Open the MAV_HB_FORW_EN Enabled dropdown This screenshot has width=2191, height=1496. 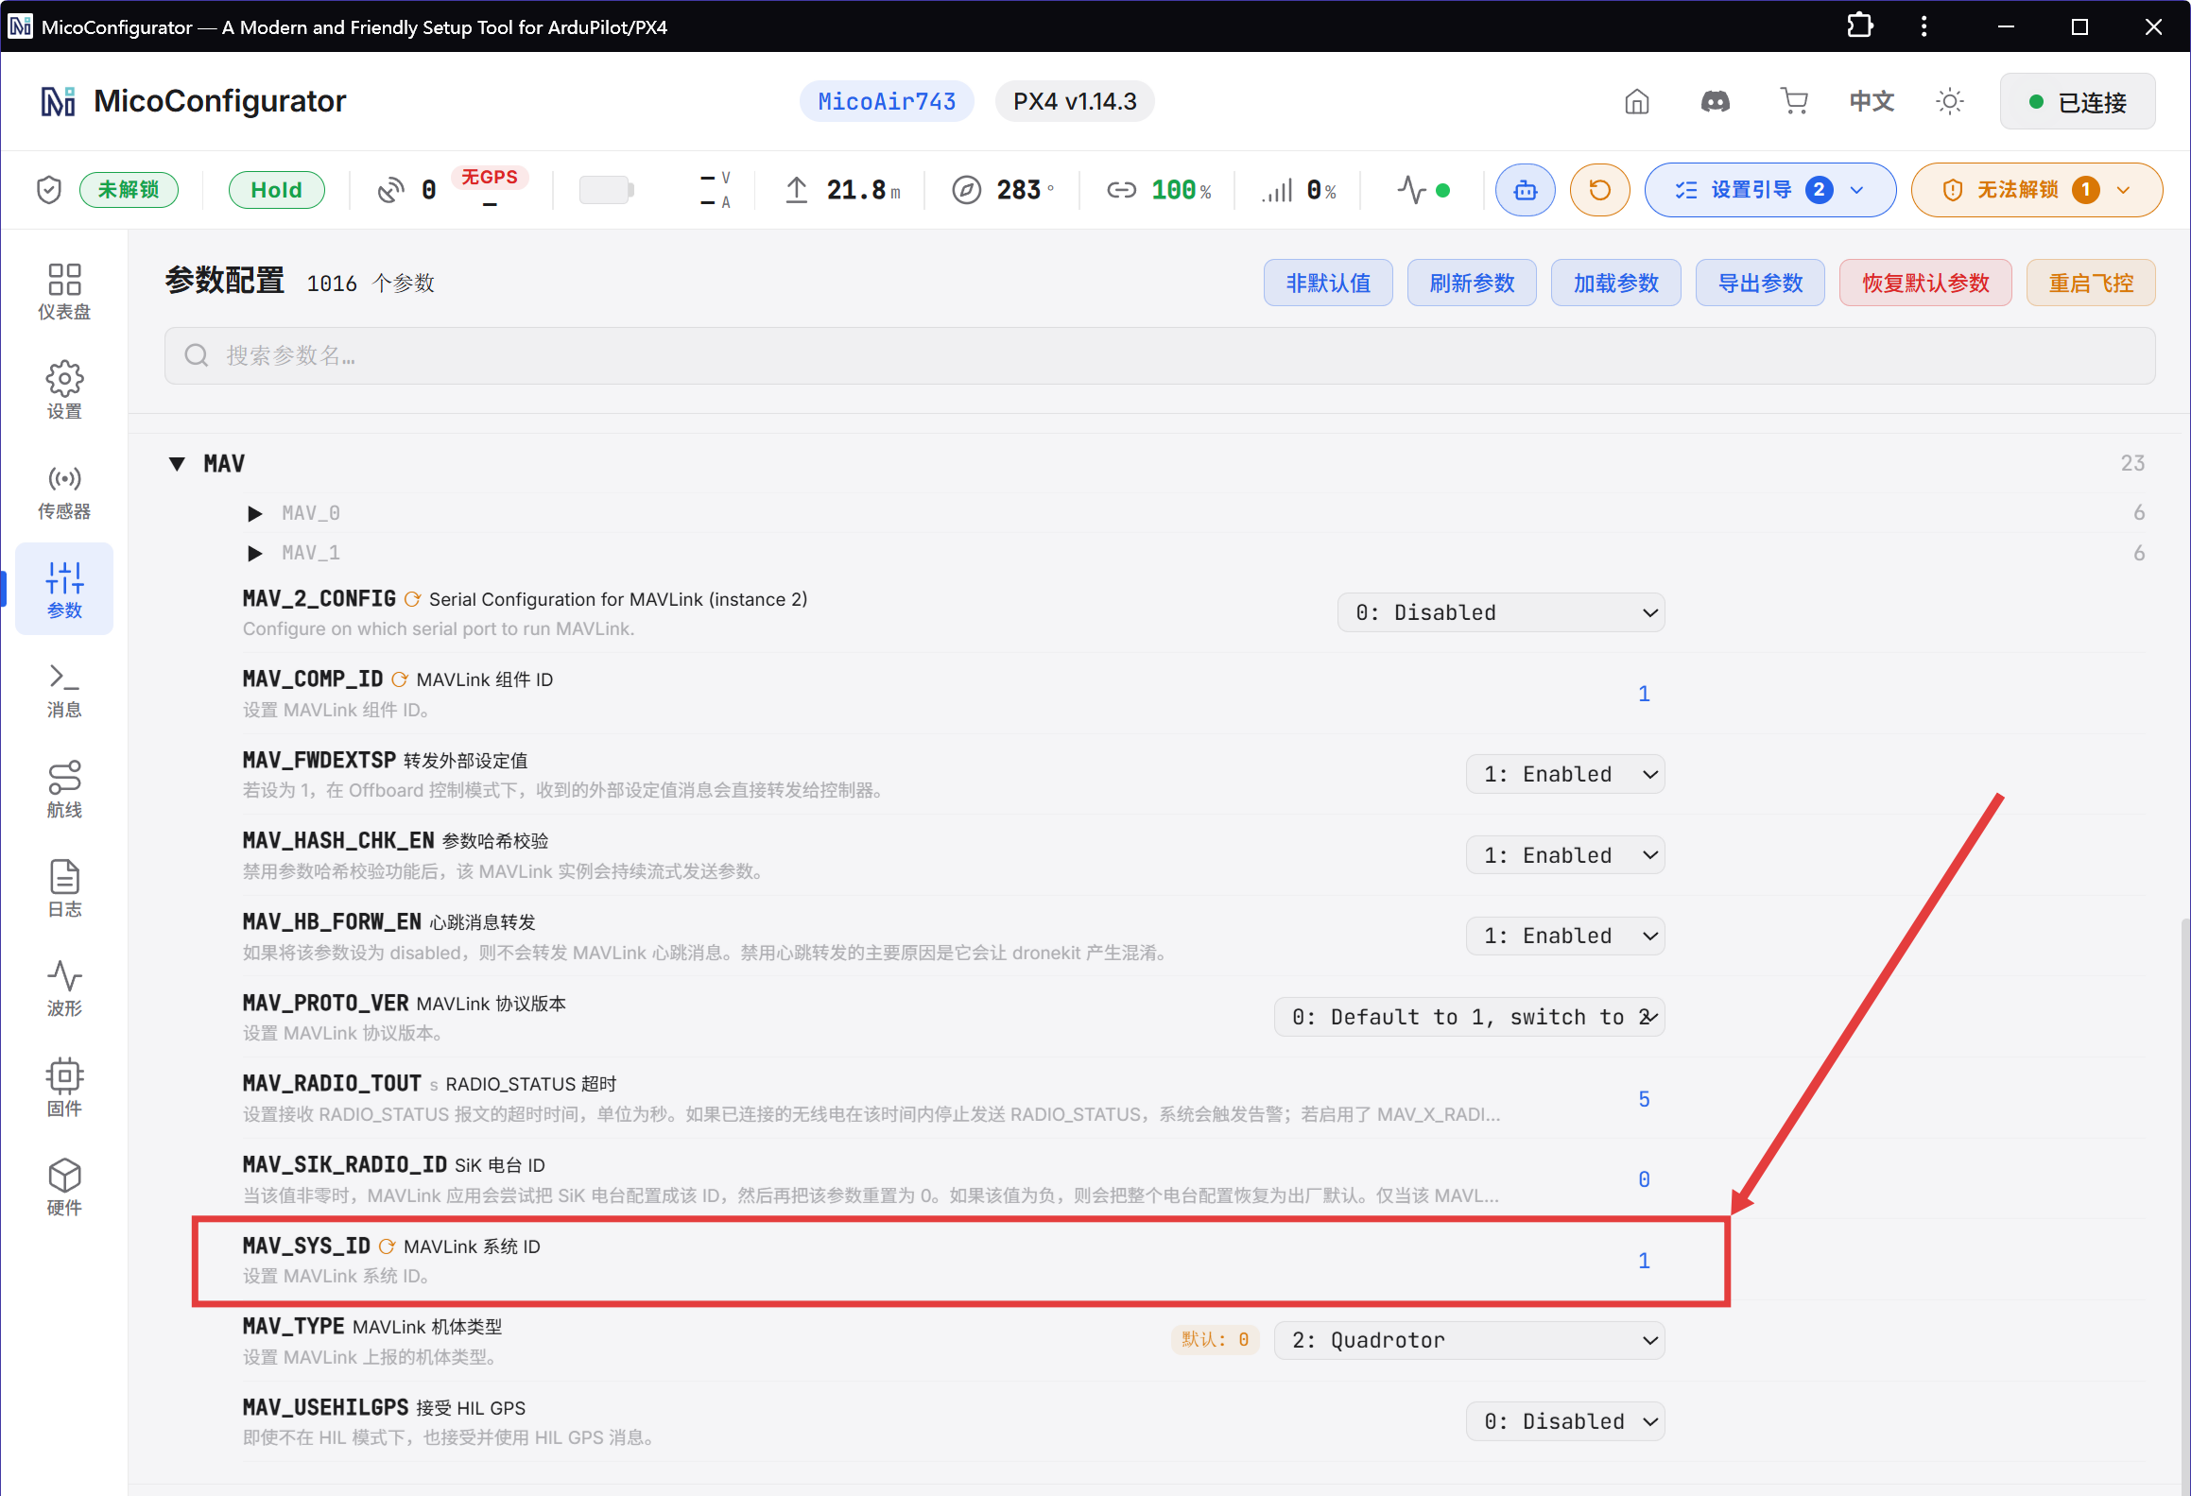pos(1565,936)
